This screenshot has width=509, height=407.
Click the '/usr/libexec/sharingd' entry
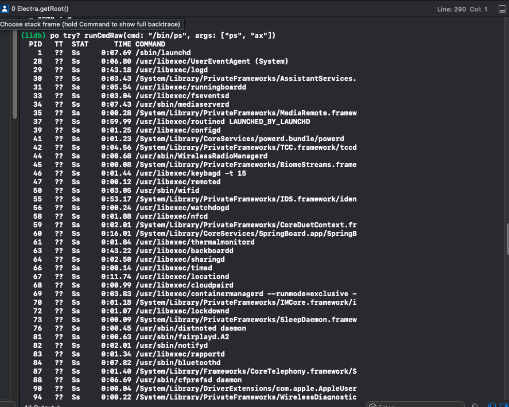(180, 259)
